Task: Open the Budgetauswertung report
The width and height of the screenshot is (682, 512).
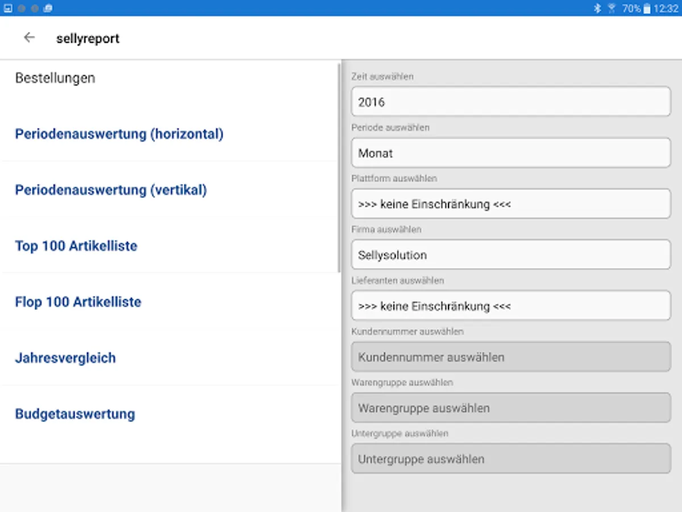Action: [x=75, y=414]
